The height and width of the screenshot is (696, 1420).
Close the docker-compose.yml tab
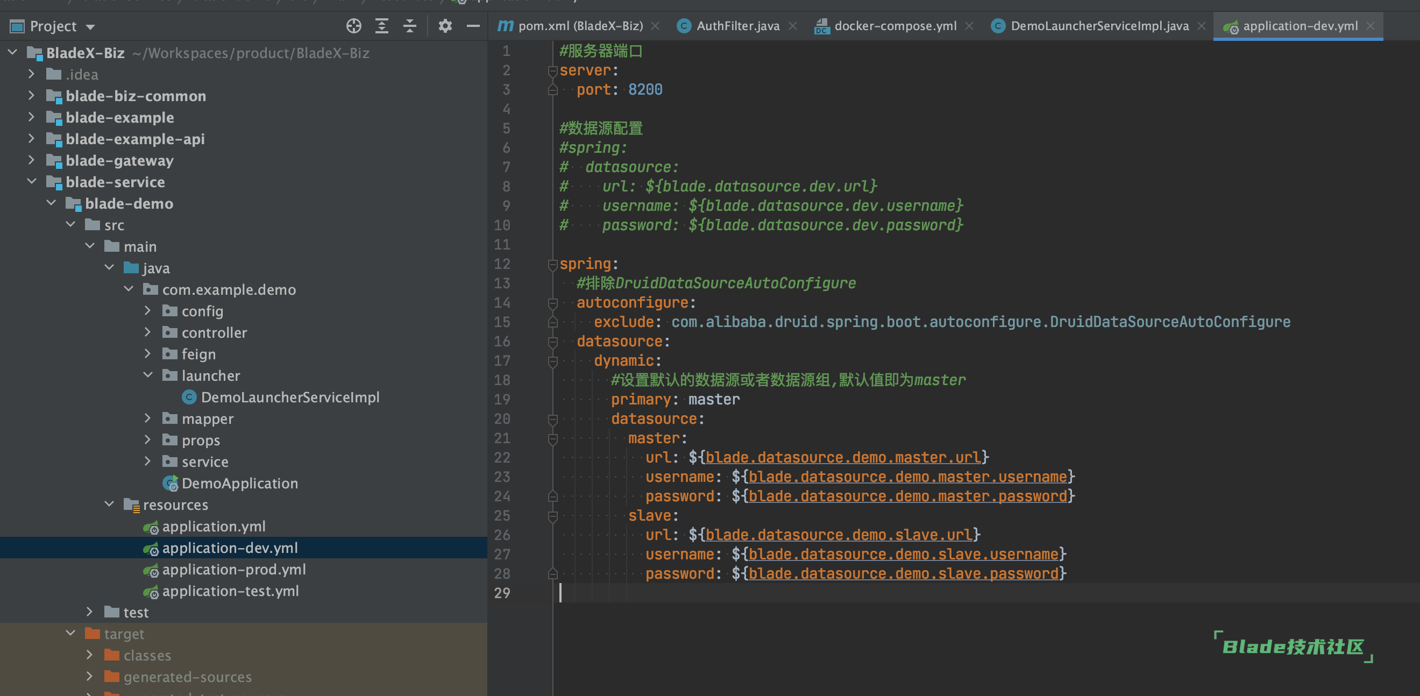pyautogui.click(x=969, y=26)
